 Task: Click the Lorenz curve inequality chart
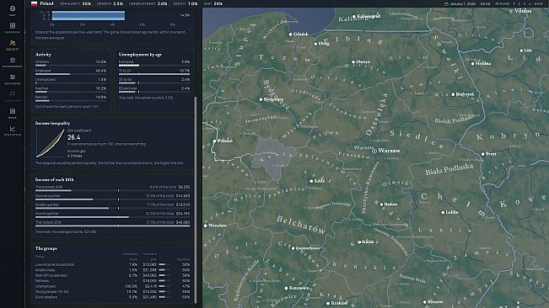pos(51,143)
